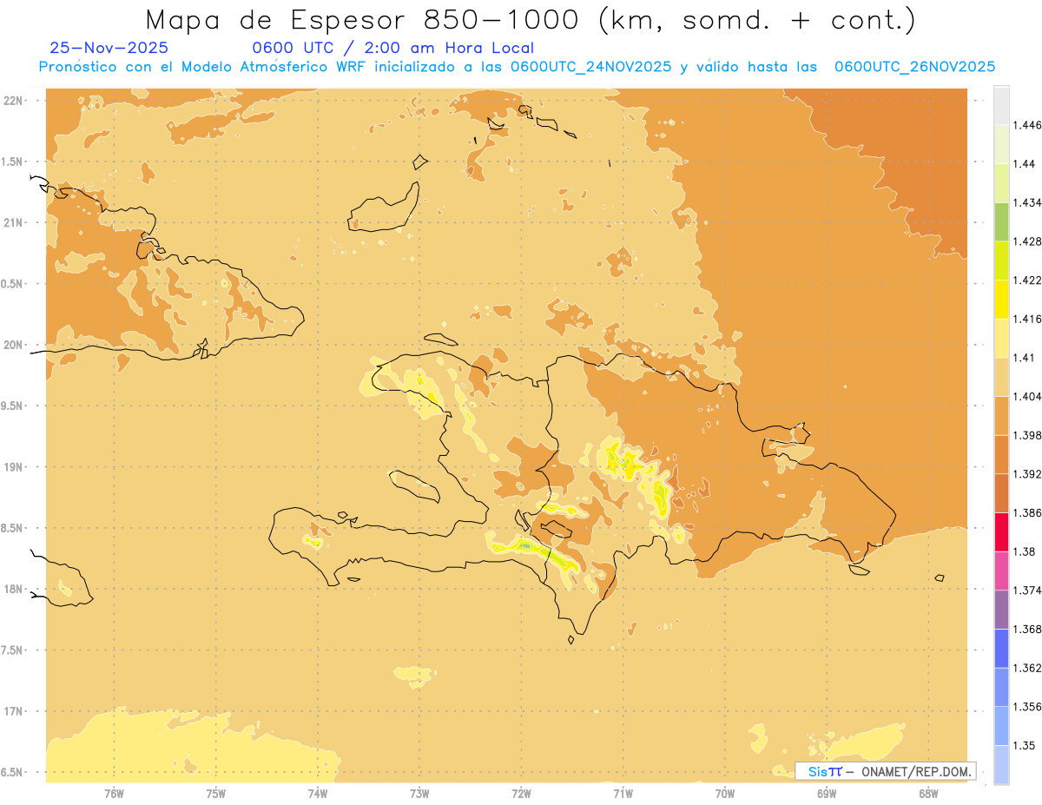Click the light blue swatch between 1.35 and 1.356
Screen dimensions: 1042x805
click(x=1001, y=726)
